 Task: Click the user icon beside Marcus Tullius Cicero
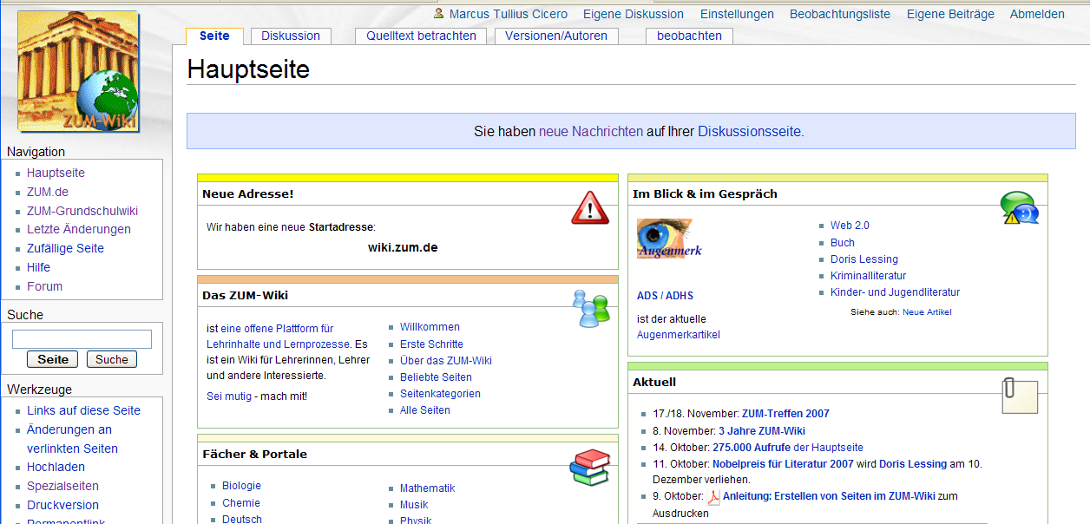(x=439, y=14)
